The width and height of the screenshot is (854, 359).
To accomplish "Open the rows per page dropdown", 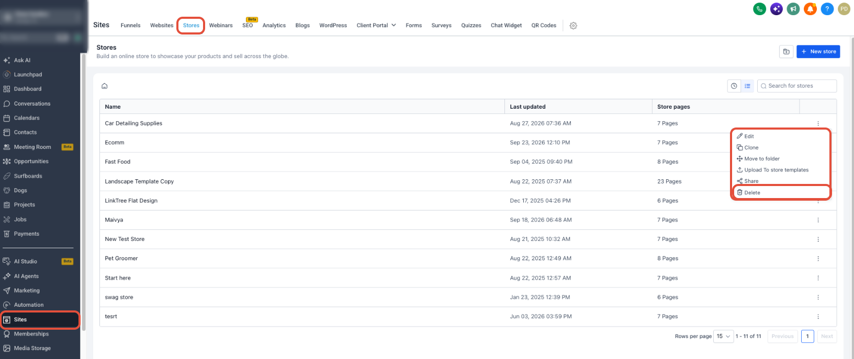I will 724,337.
